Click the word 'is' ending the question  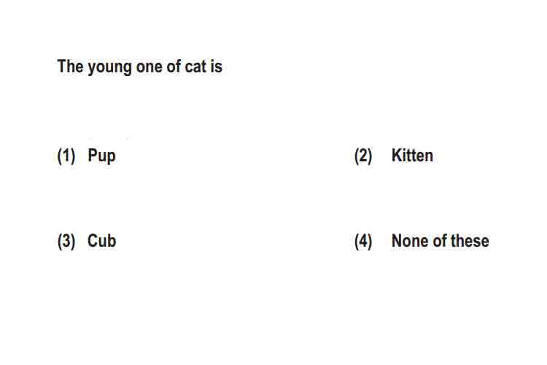217,66
